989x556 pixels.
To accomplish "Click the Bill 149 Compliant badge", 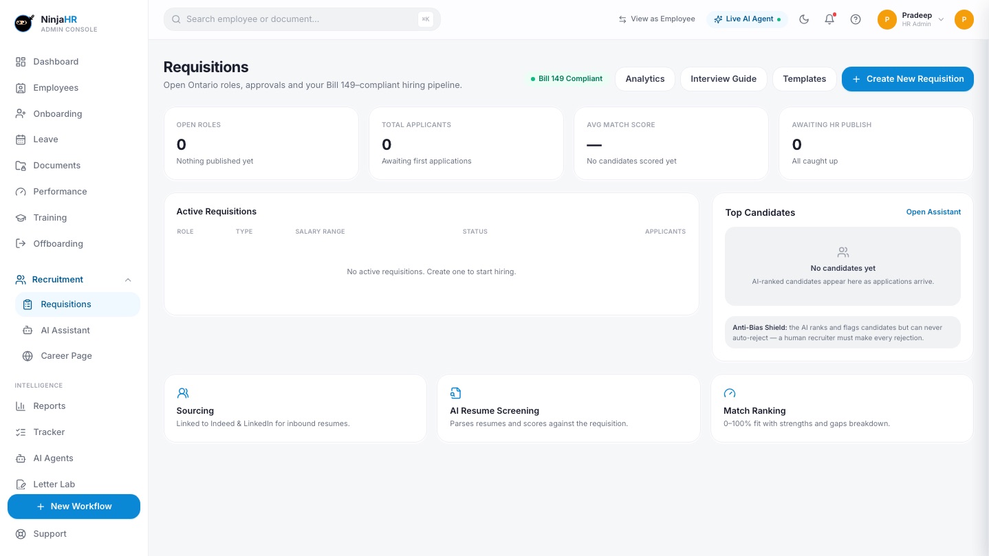I will [x=567, y=79].
